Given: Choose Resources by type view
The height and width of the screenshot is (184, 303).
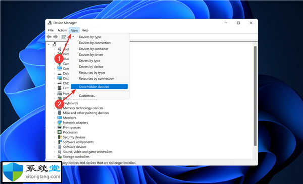Looking at the screenshot, I should (x=99, y=73).
